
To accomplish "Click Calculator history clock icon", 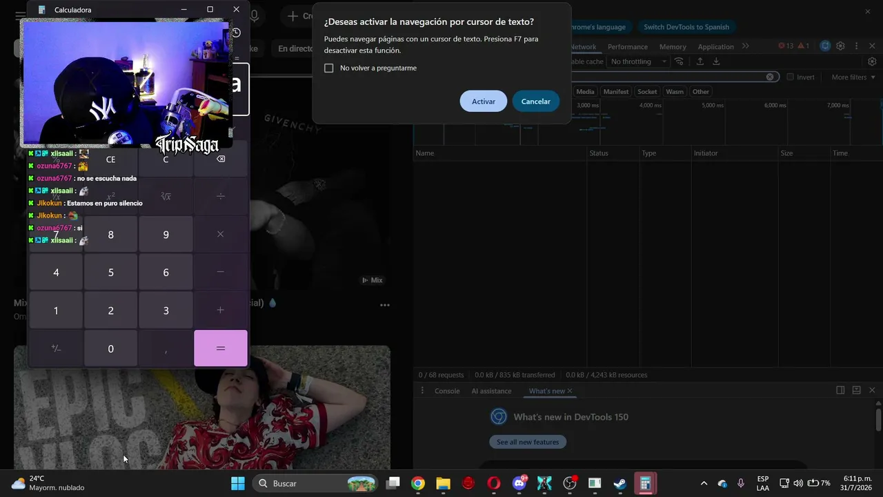I will point(235,32).
